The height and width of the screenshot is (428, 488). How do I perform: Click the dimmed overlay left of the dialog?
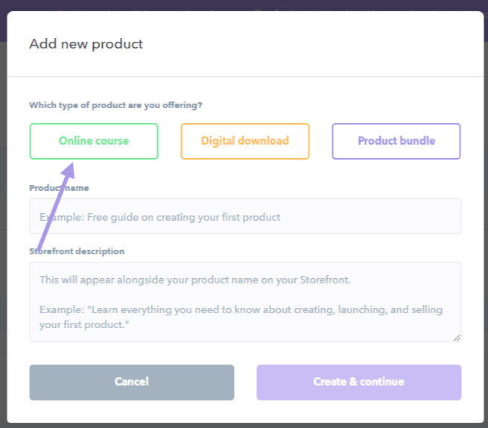point(3,218)
